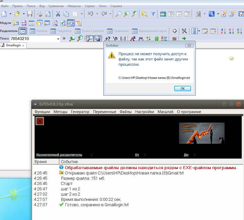Screen dimensions: 244x220
Task: Open the dropdown arrow beside Open folder icon
Action: click(x=24, y=14)
